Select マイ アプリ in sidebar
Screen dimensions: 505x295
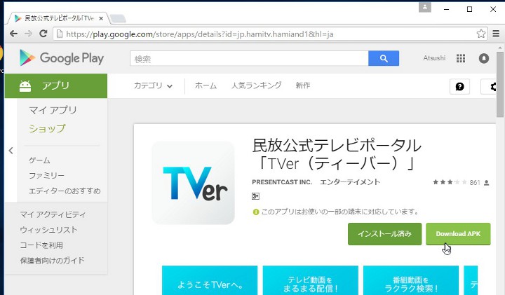pos(53,110)
